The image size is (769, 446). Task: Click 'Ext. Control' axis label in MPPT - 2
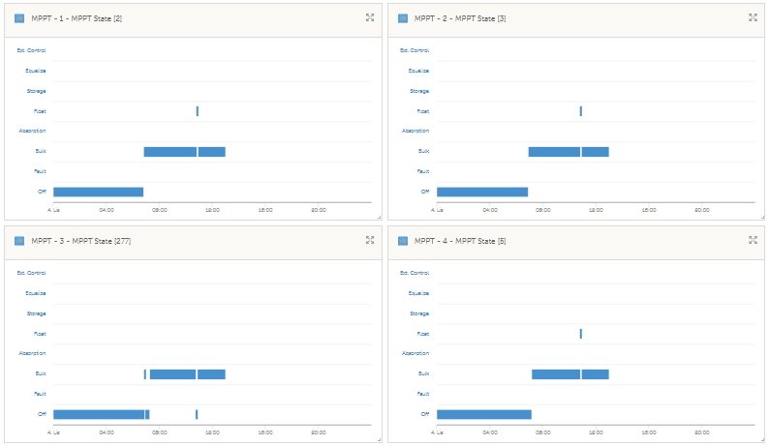coord(415,50)
